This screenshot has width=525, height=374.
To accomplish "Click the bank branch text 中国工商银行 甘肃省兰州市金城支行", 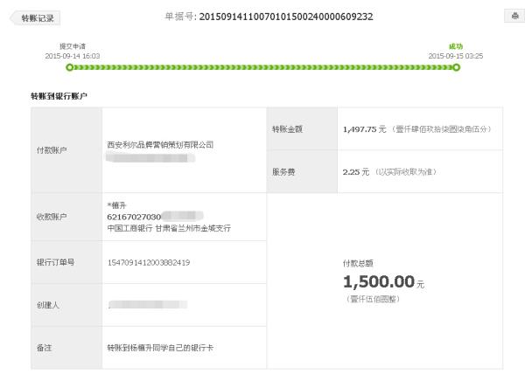I will point(169,228).
